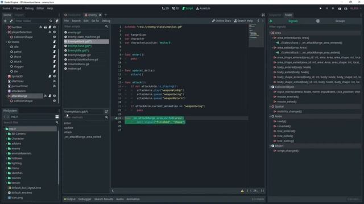Collapse the States node in scene tree

coord(7,42)
